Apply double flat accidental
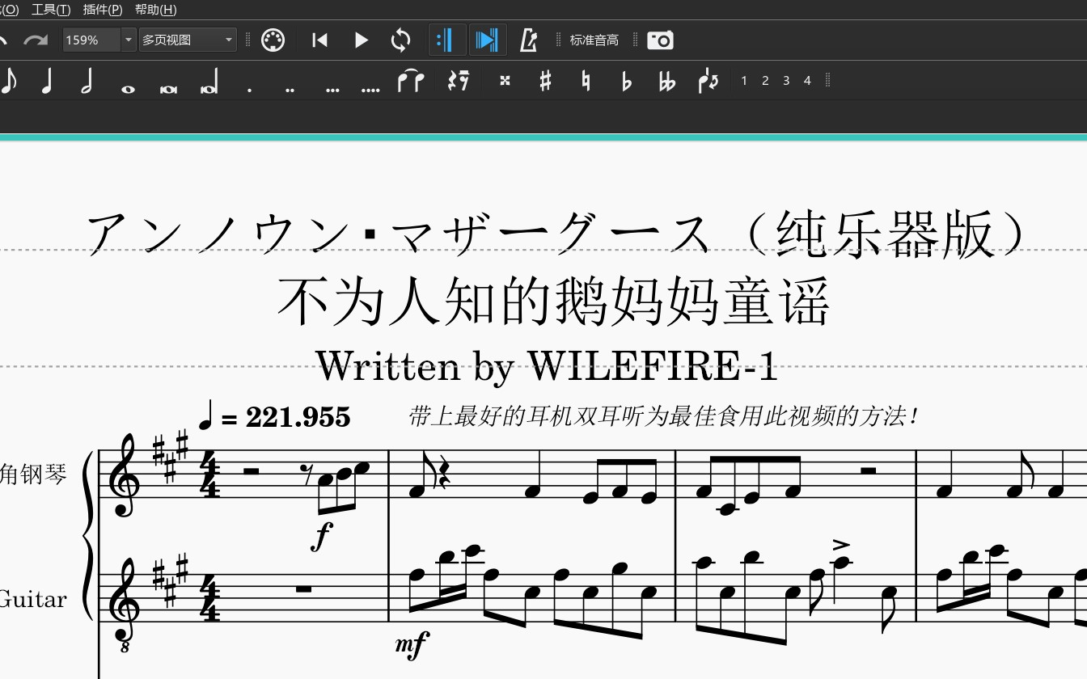 click(666, 81)
